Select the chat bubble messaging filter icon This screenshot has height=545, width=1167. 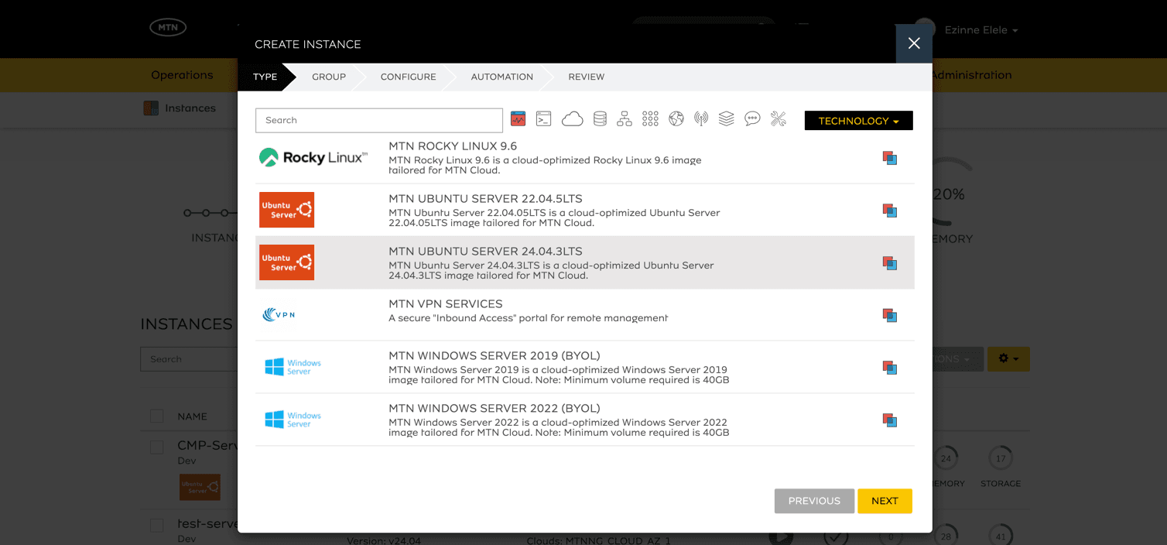click(752, 119)
